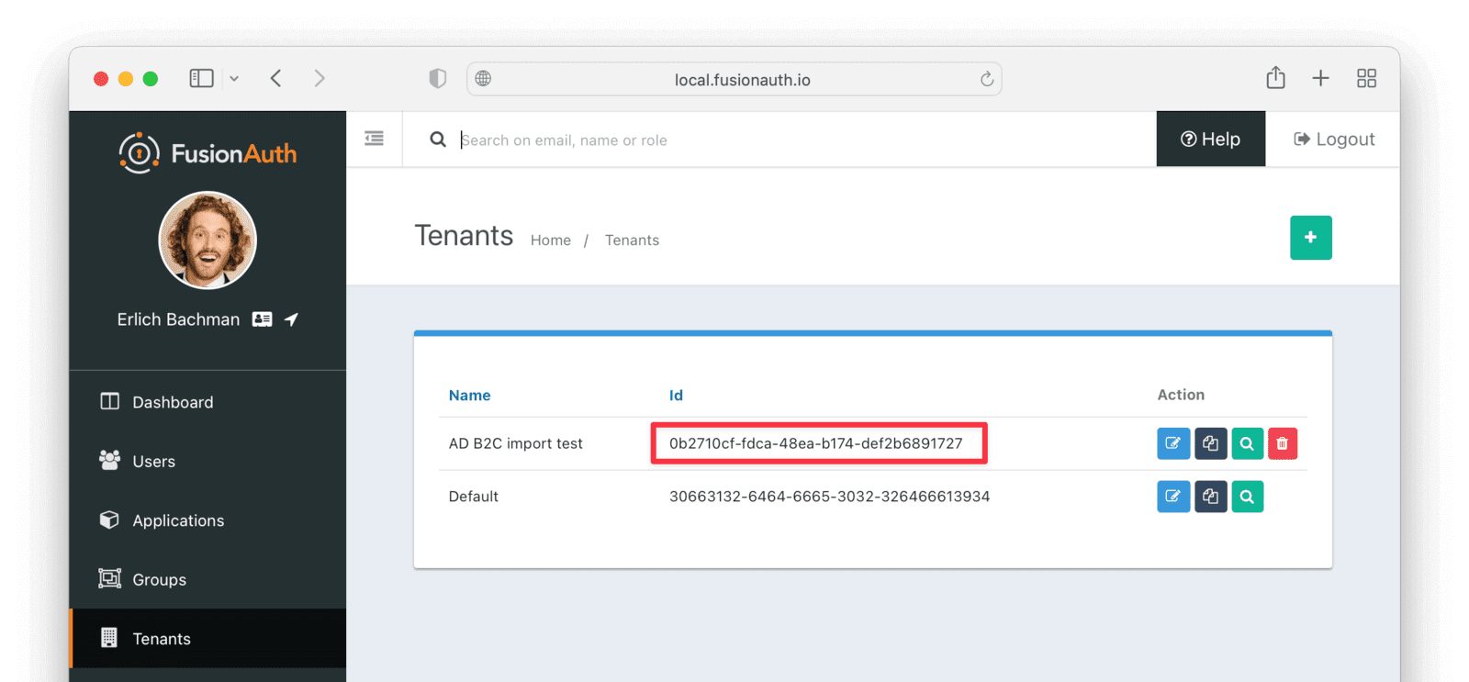
Task: Reload the page in Safari
Action: (987, 79)
